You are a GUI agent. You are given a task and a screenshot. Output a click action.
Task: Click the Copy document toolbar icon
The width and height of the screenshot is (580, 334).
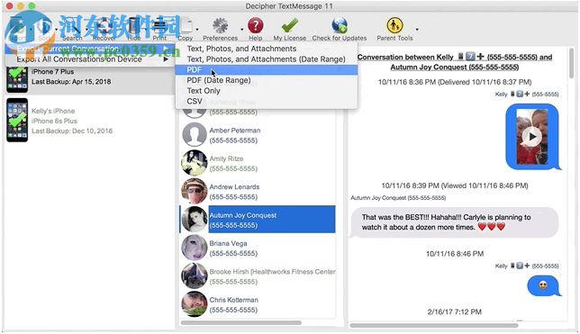186,25
